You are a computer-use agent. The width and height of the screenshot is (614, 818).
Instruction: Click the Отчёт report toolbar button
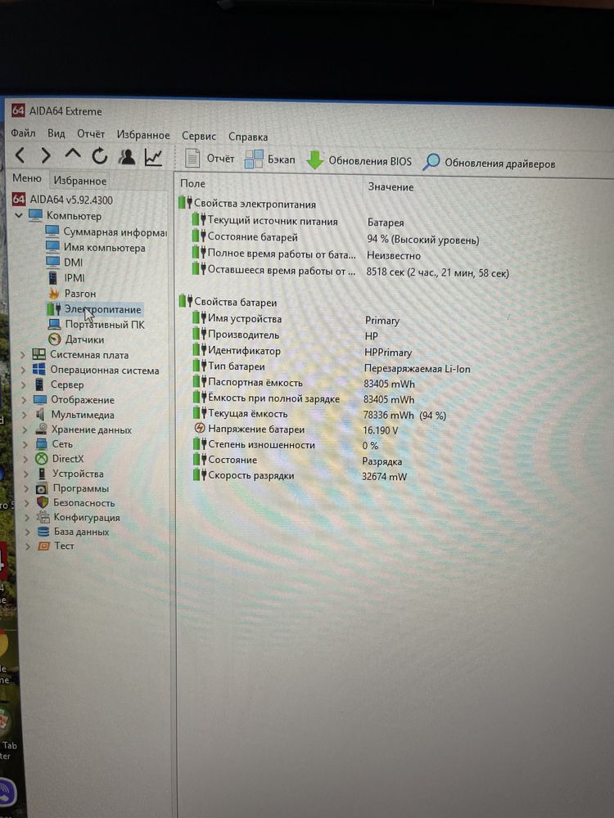point(210,158)
